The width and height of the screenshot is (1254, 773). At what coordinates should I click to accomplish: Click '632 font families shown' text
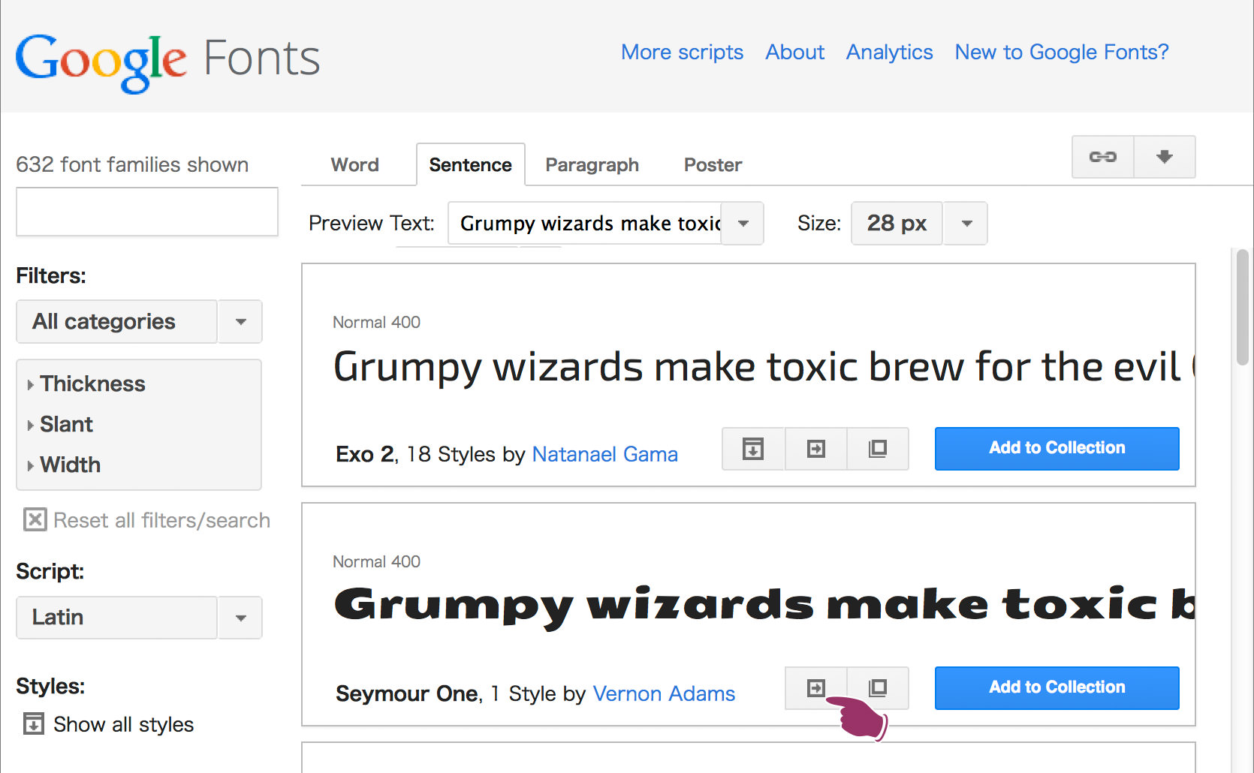click(x=132, y=164)
